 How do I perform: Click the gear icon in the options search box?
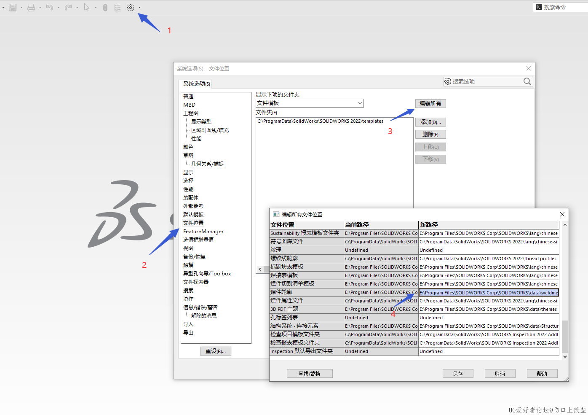point(448,81)
